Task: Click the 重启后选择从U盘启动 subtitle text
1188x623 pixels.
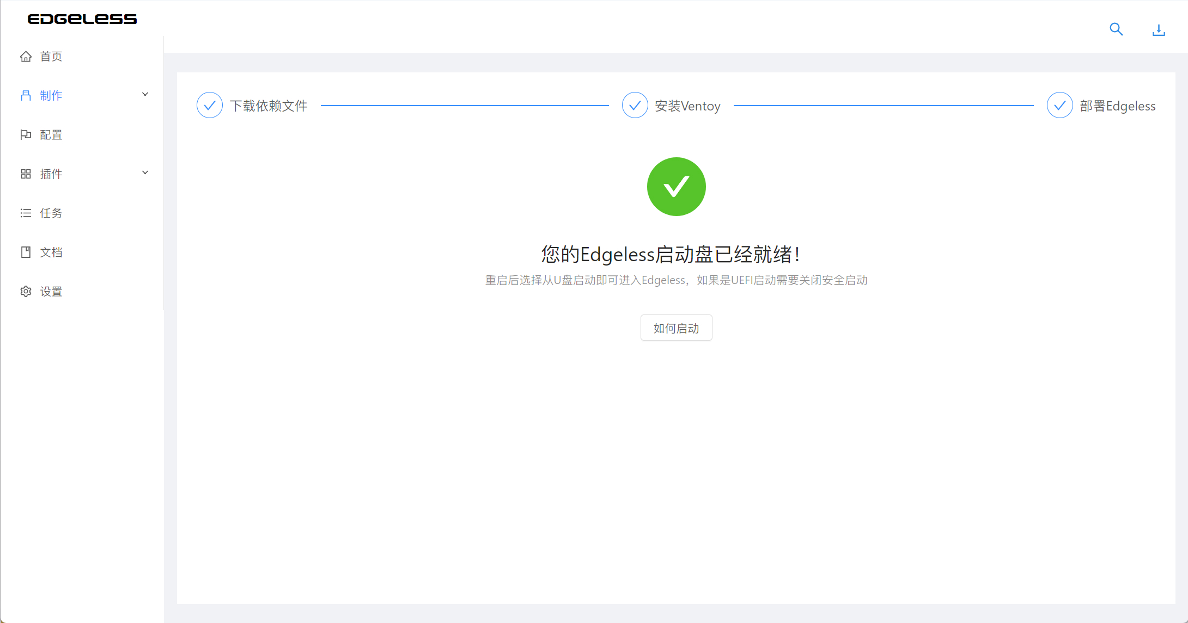Action: pyautogui.click(x=677, y=280)
